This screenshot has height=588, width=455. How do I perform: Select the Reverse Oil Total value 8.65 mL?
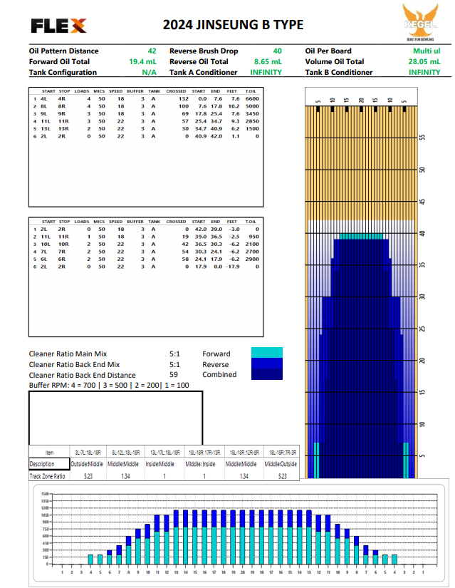[x=268, y=61]
